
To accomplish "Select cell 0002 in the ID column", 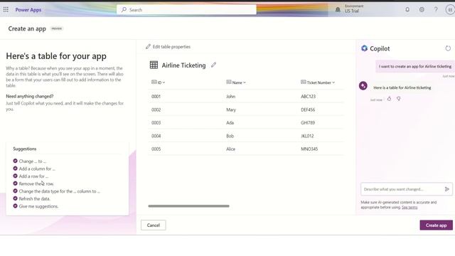I will (x=156, y=110).
